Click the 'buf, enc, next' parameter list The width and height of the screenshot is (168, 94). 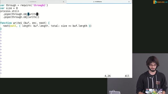click(35, 23)
